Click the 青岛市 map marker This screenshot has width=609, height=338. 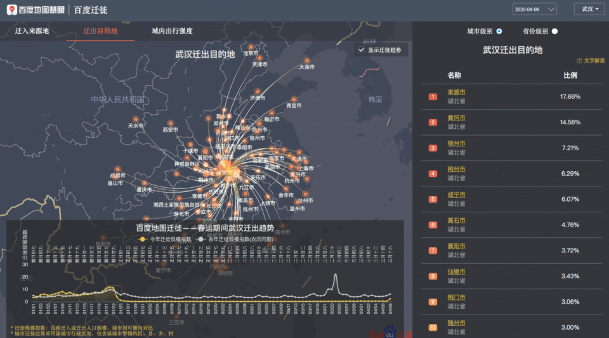294,100
